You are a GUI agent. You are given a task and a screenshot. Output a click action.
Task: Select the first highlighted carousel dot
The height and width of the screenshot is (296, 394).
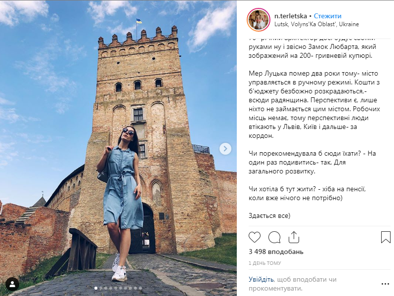pyautogui.click(x=96, y=288)
